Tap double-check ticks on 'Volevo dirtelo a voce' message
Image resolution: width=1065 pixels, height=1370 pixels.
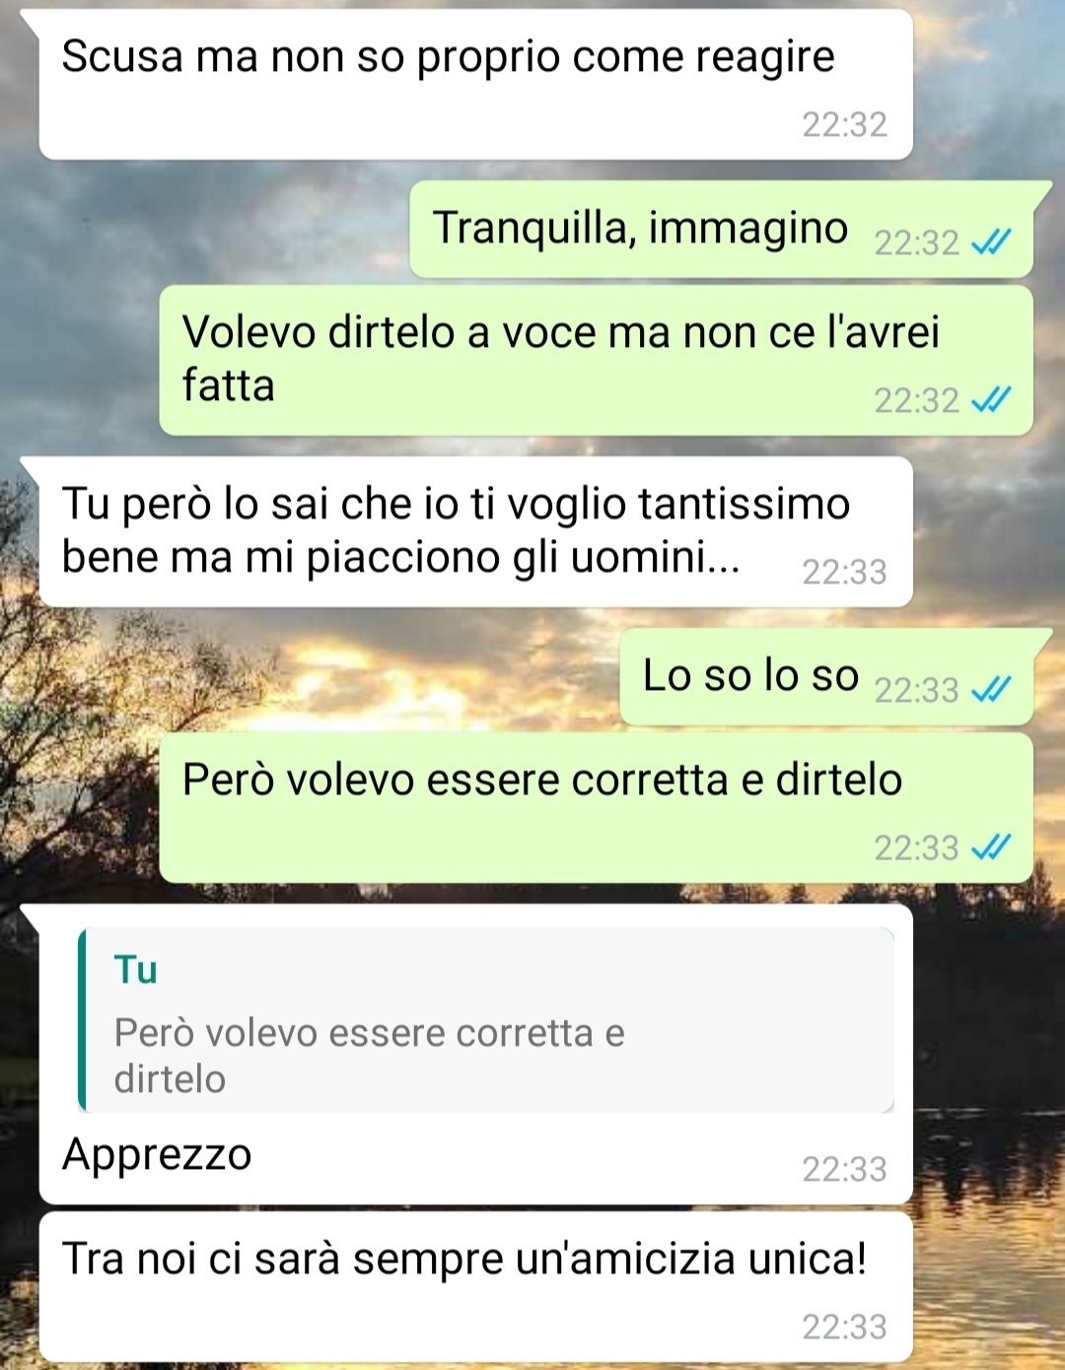(991, 399)
